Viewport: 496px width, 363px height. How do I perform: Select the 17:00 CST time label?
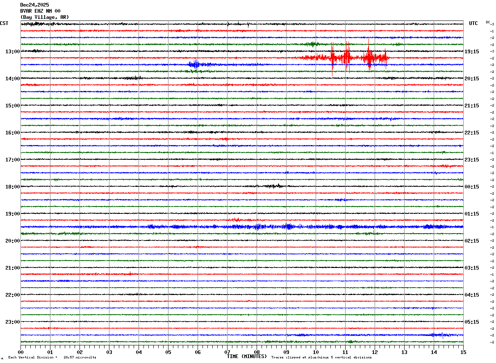click(13, 160)
